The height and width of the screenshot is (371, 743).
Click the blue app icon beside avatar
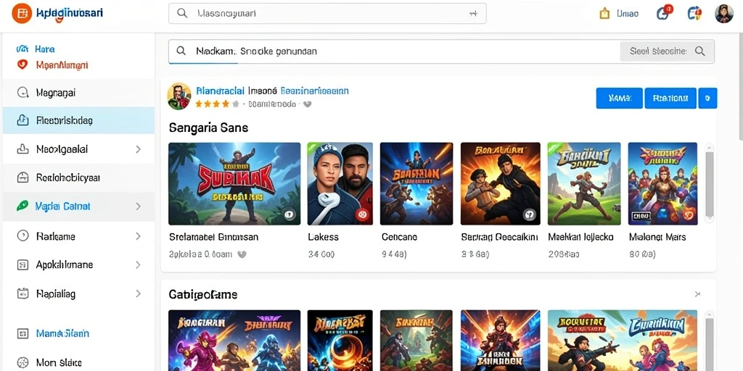click(694, 13)
